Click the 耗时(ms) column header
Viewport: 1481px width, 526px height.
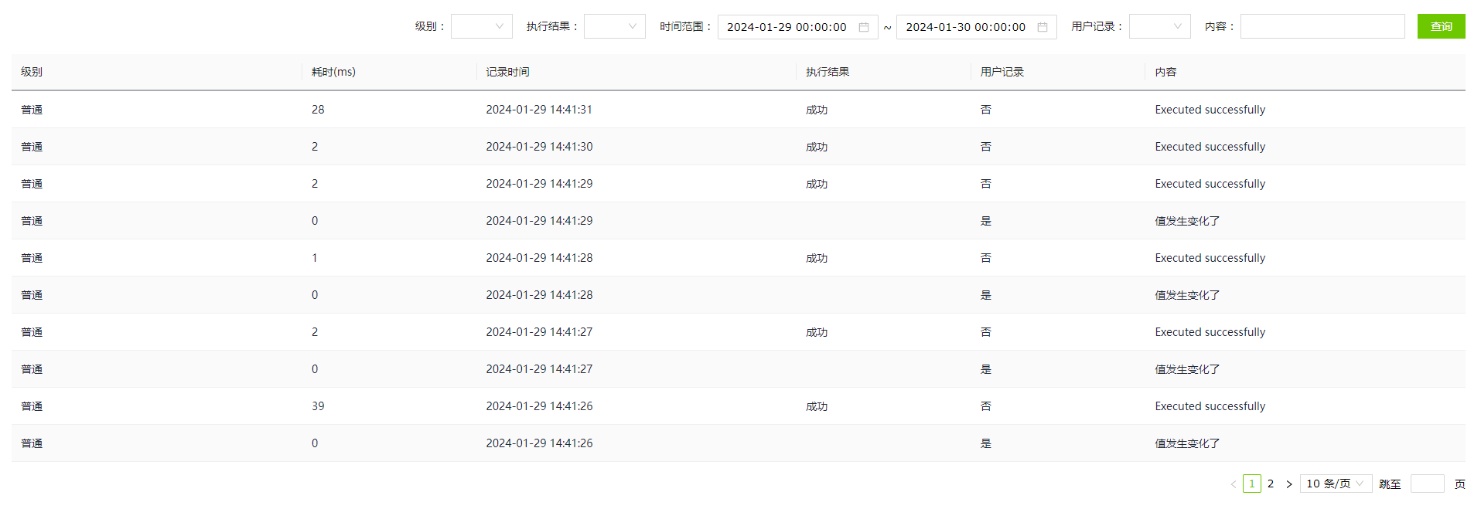[x=333, y=72]
